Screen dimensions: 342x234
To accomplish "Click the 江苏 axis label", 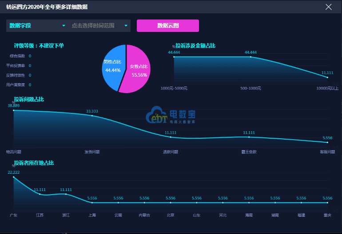I will pos(40,215).
